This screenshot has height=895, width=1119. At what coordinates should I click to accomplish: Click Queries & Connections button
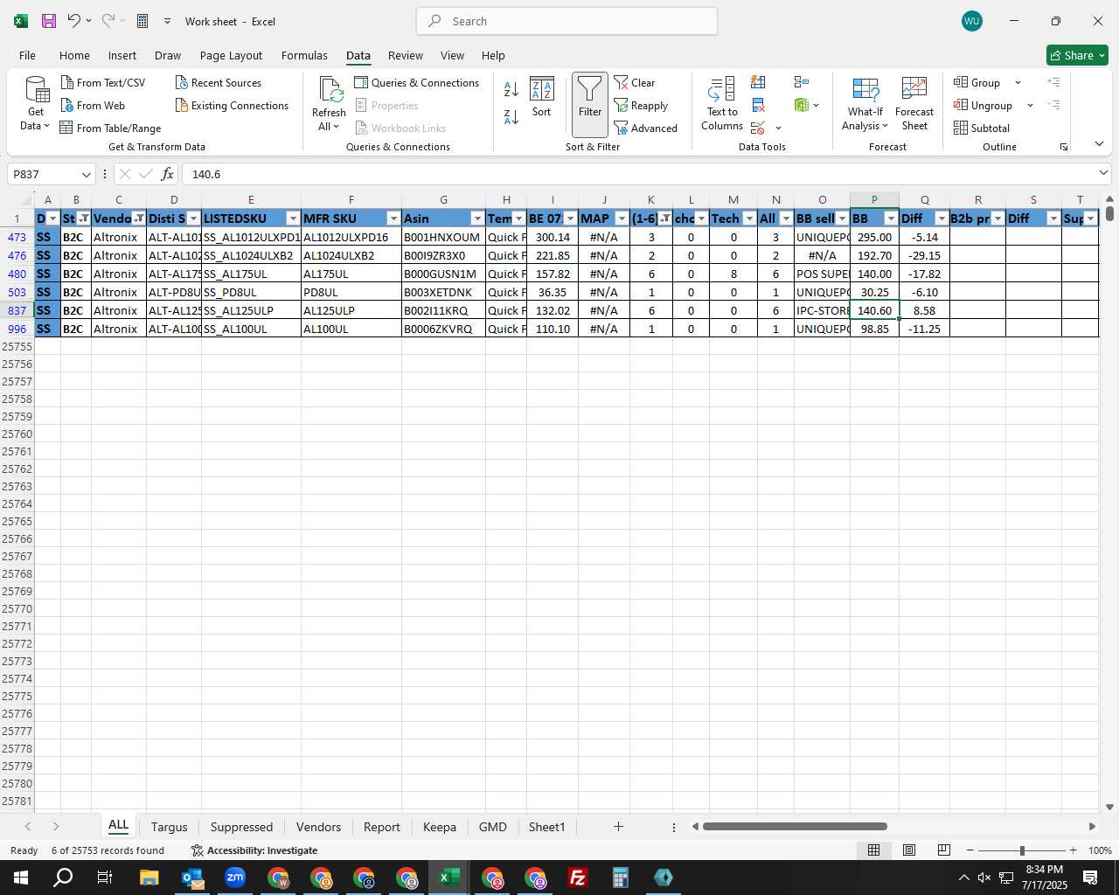tap(417, 82)
